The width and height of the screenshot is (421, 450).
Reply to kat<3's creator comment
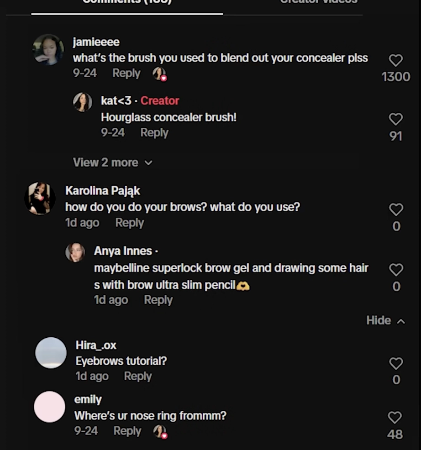click(154, 133)
